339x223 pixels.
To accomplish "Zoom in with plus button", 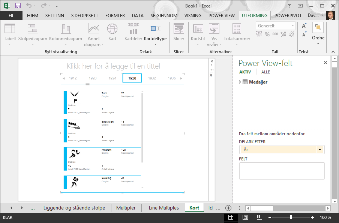I will click(313, 217).
